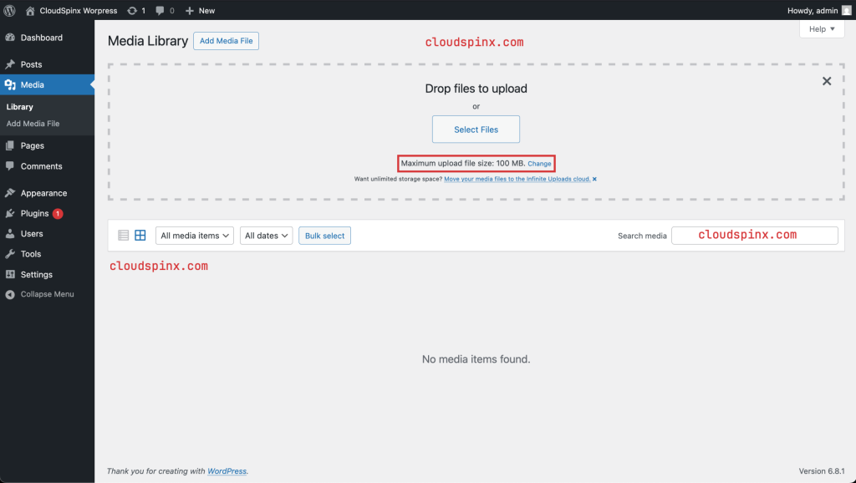Viewport: 856px width, 483px height.
Task: Click inside the Search media field
Action: 752,235
